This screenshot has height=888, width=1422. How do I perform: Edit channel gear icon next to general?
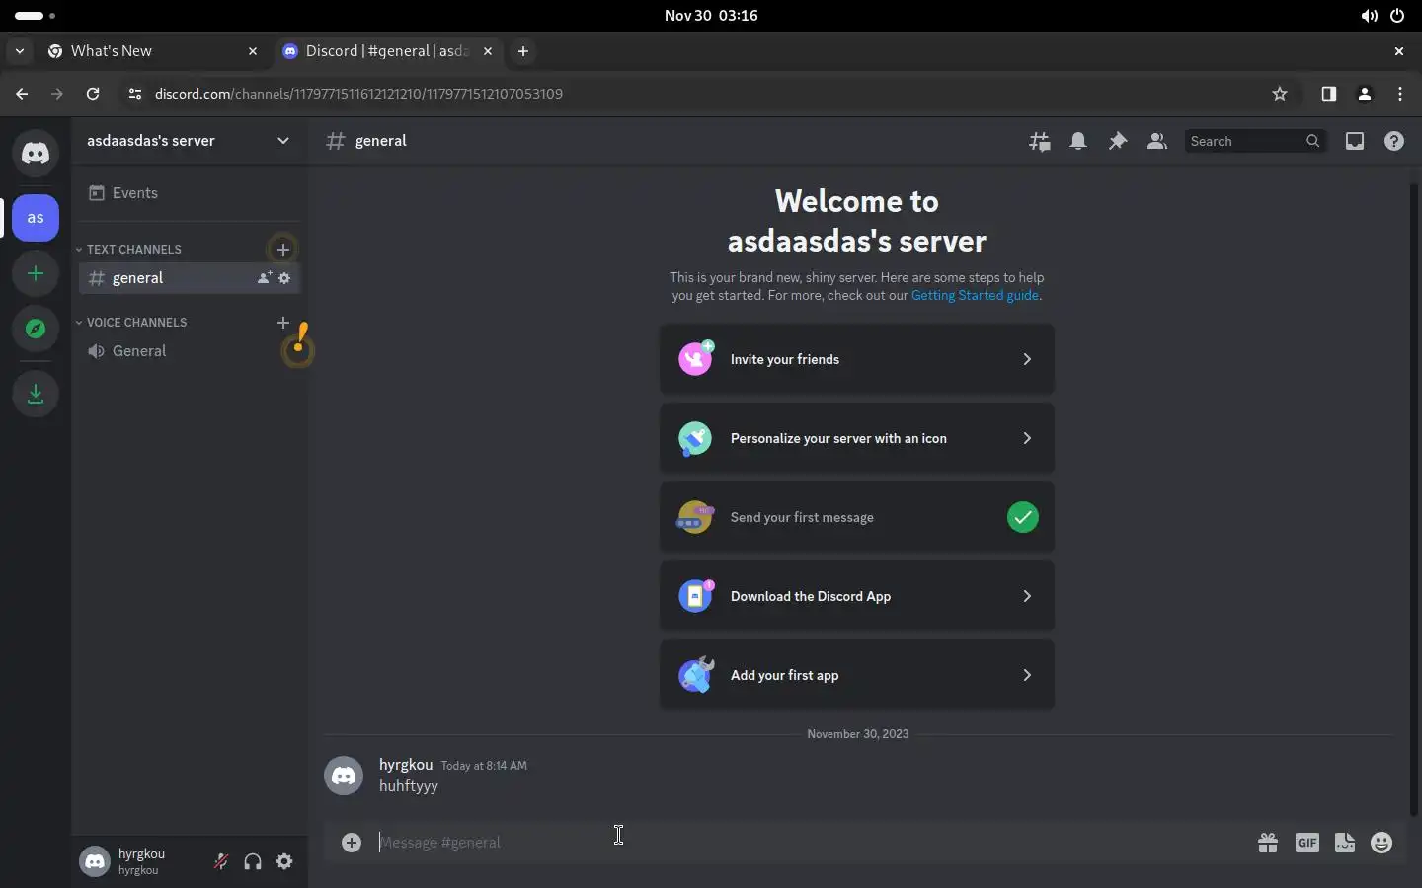coord(284,278)
